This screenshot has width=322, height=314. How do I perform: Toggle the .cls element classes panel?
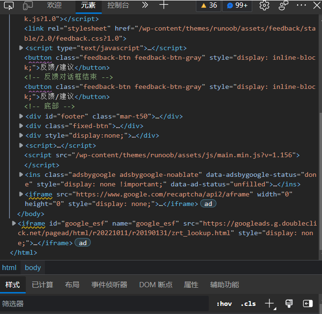click(x=248, y=303)
